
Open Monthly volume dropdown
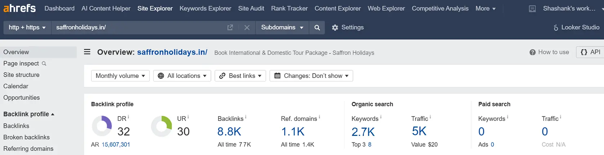click(x=120, y=76)
